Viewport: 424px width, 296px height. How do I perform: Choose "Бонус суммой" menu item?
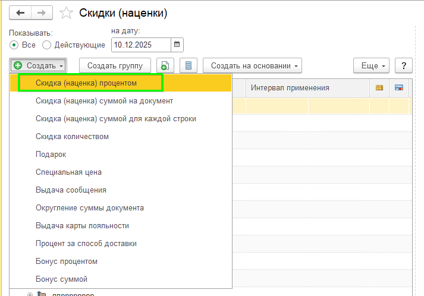(x=121, y=279)
